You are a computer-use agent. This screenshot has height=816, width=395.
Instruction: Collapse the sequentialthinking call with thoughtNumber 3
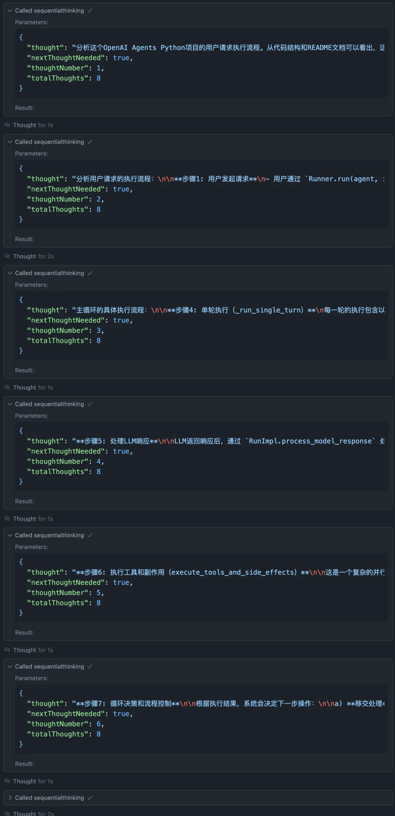tap(10, 273)
